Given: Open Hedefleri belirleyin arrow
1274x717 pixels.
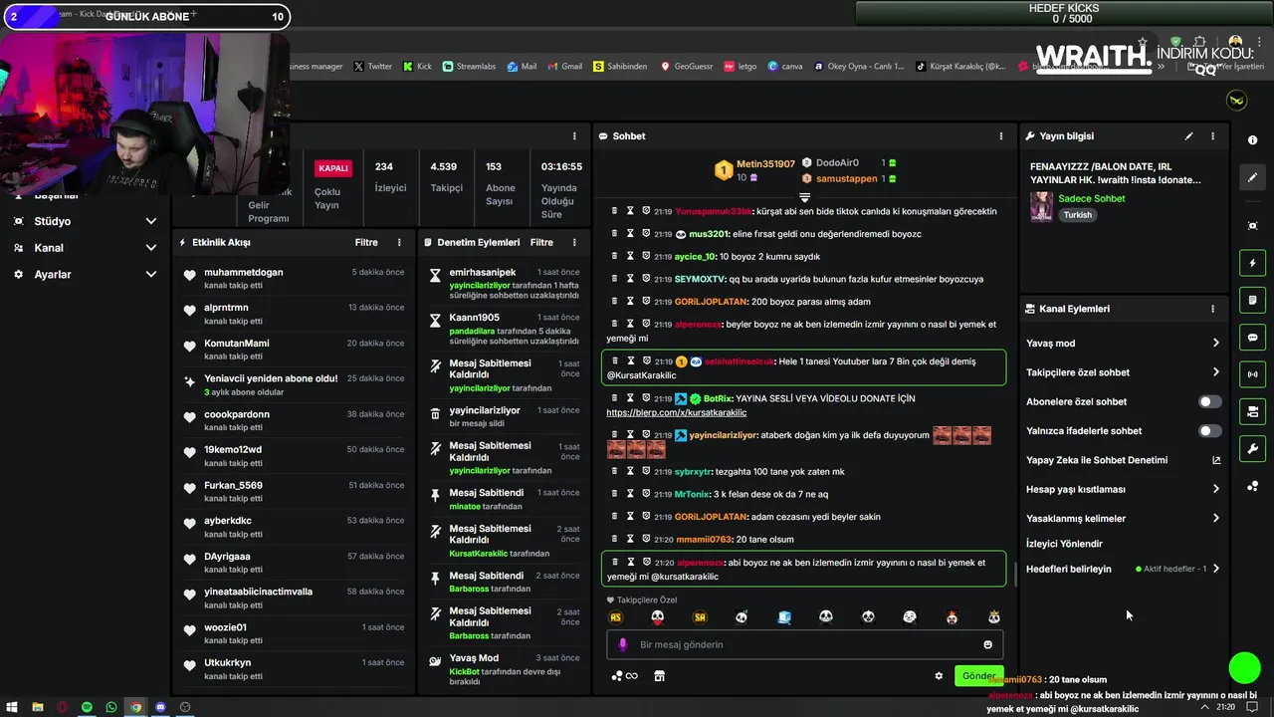Looking at the screenshot, I should coord(1215,569).
